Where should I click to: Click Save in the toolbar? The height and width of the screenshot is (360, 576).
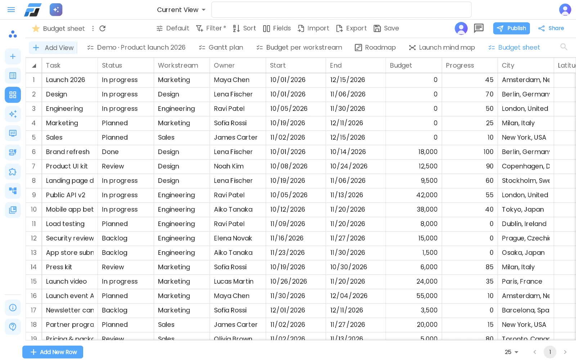coord(386,28)
